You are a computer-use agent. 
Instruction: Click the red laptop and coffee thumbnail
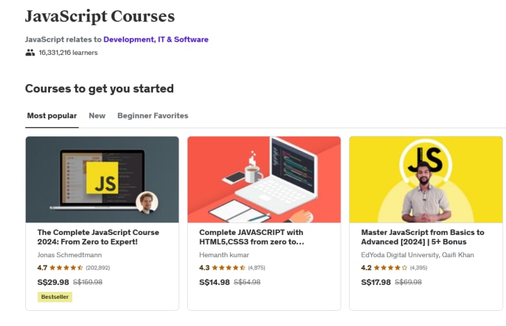[x=264, y=179]
